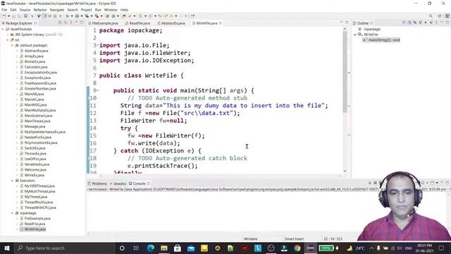This screenshot has width=451, height=254.
Task: Collapse the (default package) node
Action: (x=13, y=45)
